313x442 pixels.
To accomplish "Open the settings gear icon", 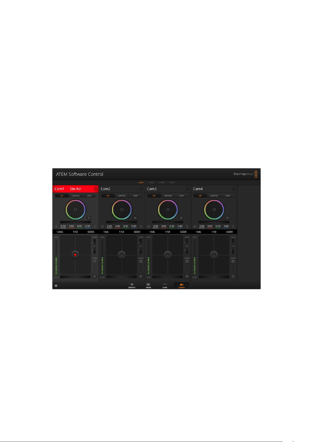I will [56, 286].
